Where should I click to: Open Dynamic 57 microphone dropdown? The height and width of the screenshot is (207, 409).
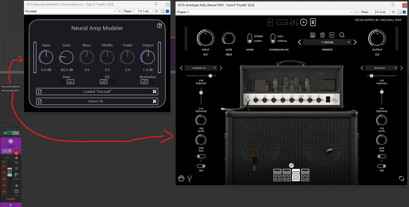(x=382, y=68)
